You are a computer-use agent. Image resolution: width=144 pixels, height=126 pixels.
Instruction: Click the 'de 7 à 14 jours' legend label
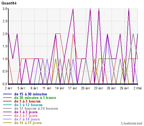tap(27, 119)
